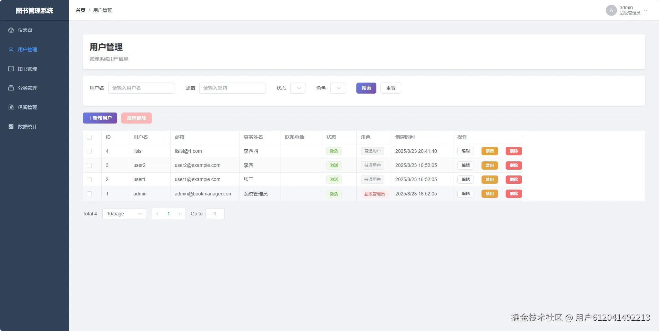Select page 1 in pagination
The width and height of the screenshot is (659, 331).
tap(169, 214)
